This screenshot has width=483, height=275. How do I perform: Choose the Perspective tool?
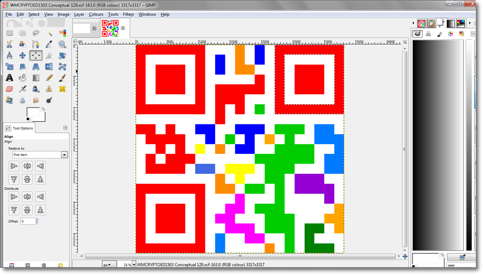[36, 67]
